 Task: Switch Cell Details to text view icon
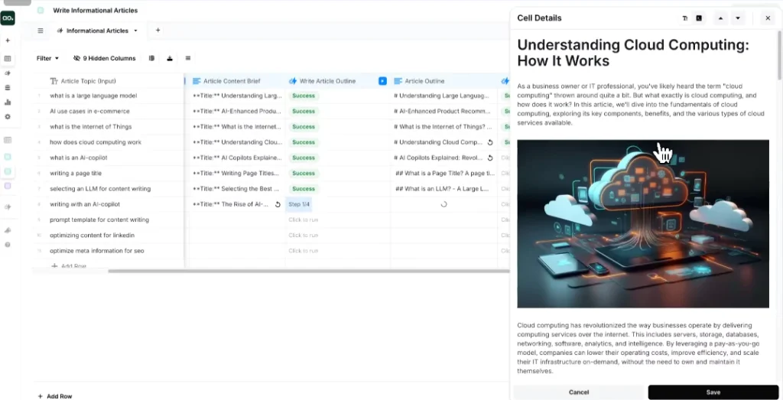point(685,18)
